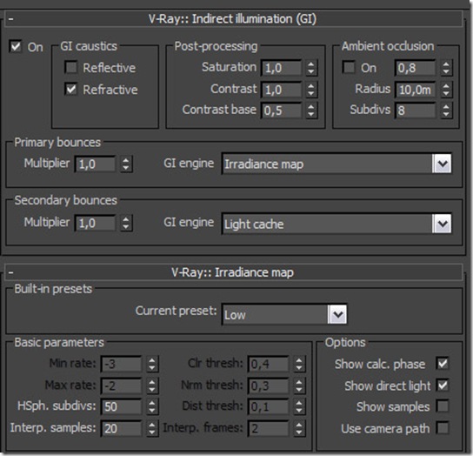This screenshot has width=473, height=456.
Task: Click the Dist thresh field
Action: point(268,406)
